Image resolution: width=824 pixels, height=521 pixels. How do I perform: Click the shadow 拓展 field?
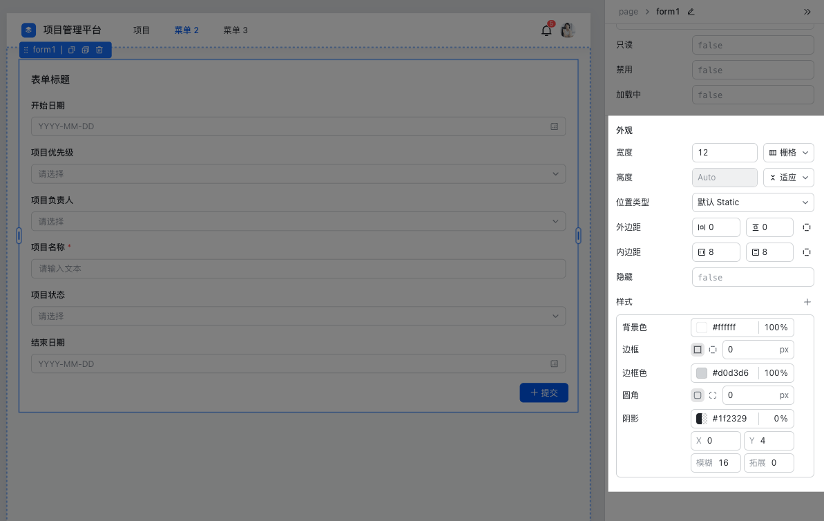769,463
